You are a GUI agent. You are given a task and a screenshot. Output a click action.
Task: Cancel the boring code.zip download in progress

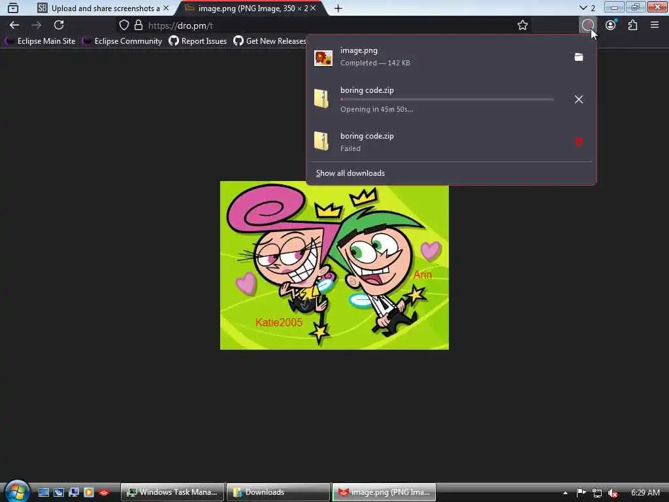coord(579,99)
